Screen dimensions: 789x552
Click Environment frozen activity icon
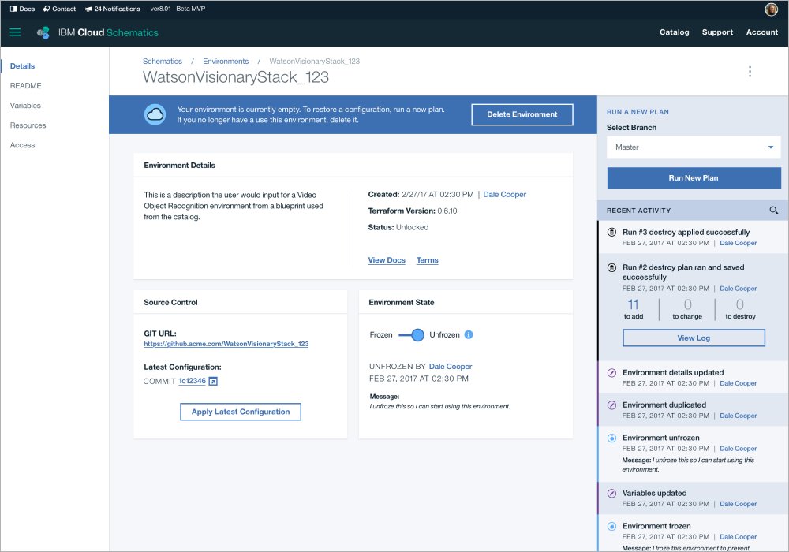pyautogui.click(x=612, y=526)
